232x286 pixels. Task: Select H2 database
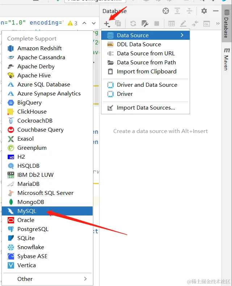(47, 157)
